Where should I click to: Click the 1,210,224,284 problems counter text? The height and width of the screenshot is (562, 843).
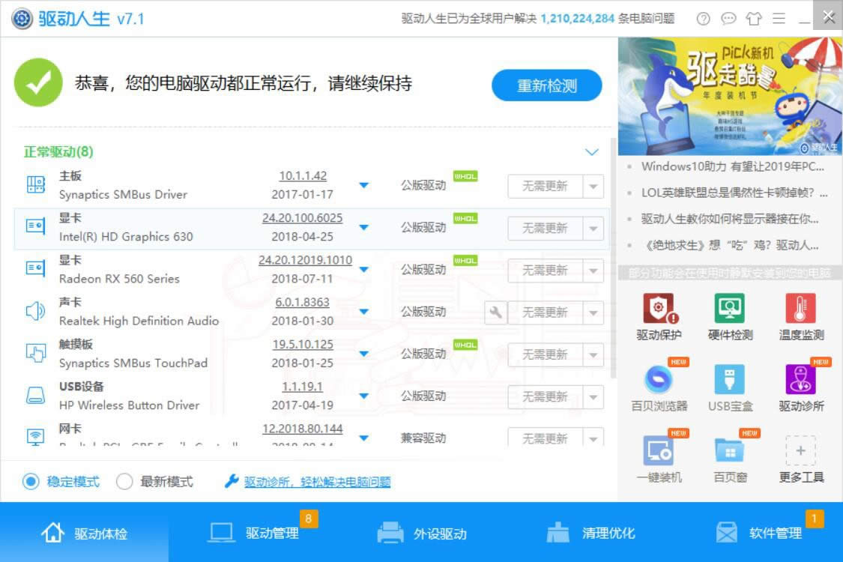click(x=578, y=19)
